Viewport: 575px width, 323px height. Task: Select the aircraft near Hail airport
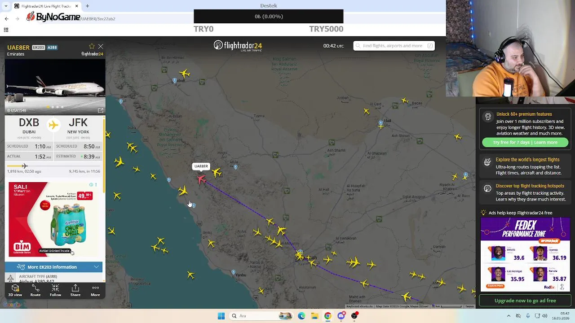tap(381, 126)
